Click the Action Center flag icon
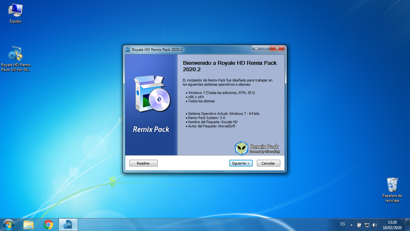This screenshot has width=410, height=231. coord(359,225)
